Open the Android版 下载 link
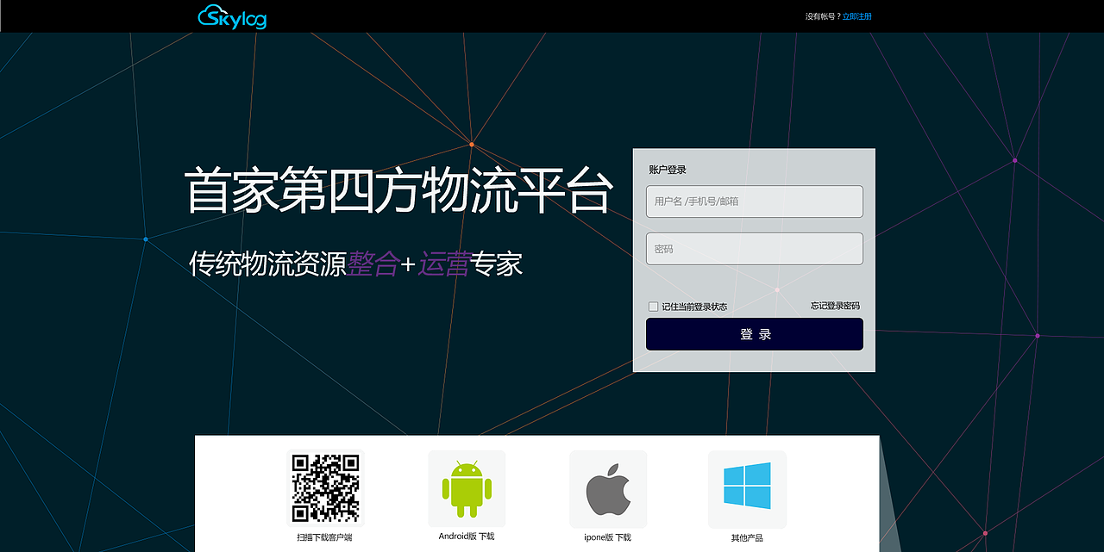1104x552 pixels. [x=466, y=535]
